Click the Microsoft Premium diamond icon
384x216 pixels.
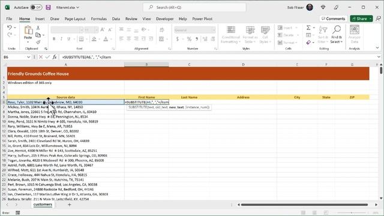(323, 7)
